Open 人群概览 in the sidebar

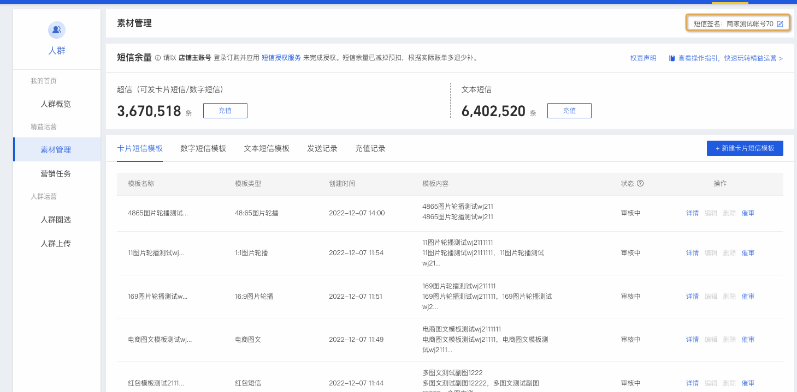coord(56,104)
